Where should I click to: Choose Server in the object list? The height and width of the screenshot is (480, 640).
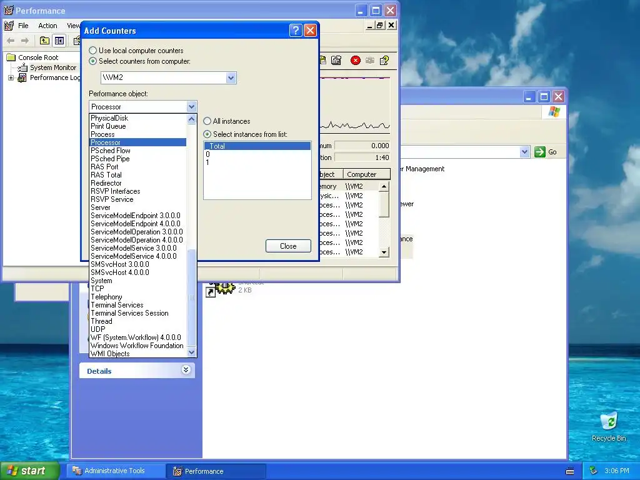[x=137, y=207]
